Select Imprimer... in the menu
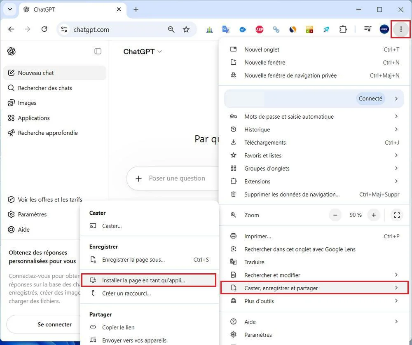 [x=315, y=236]
